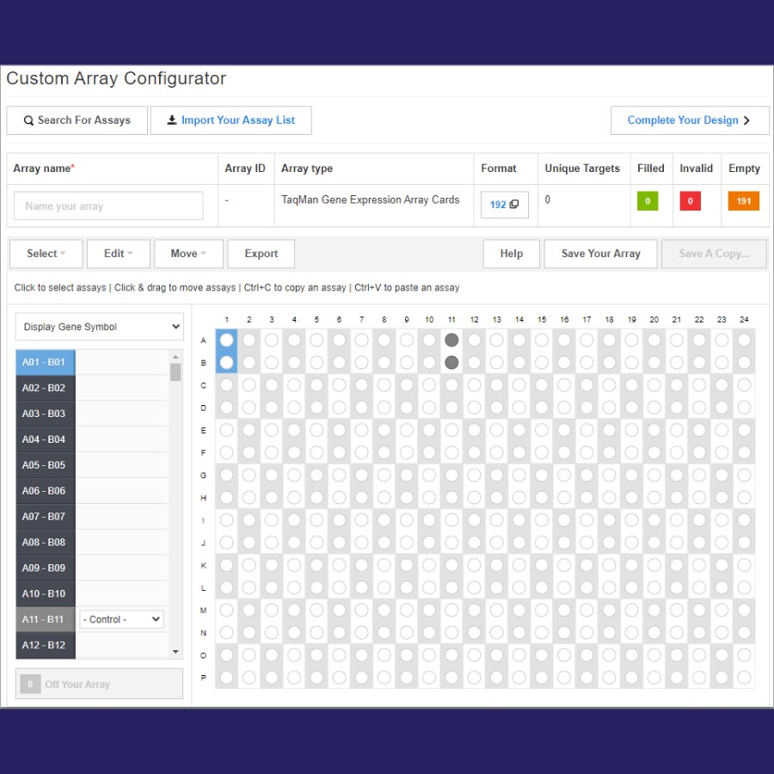Click the chevron on Complete Your Design
This screenshot has width=774, height=774.
[746, 120]
